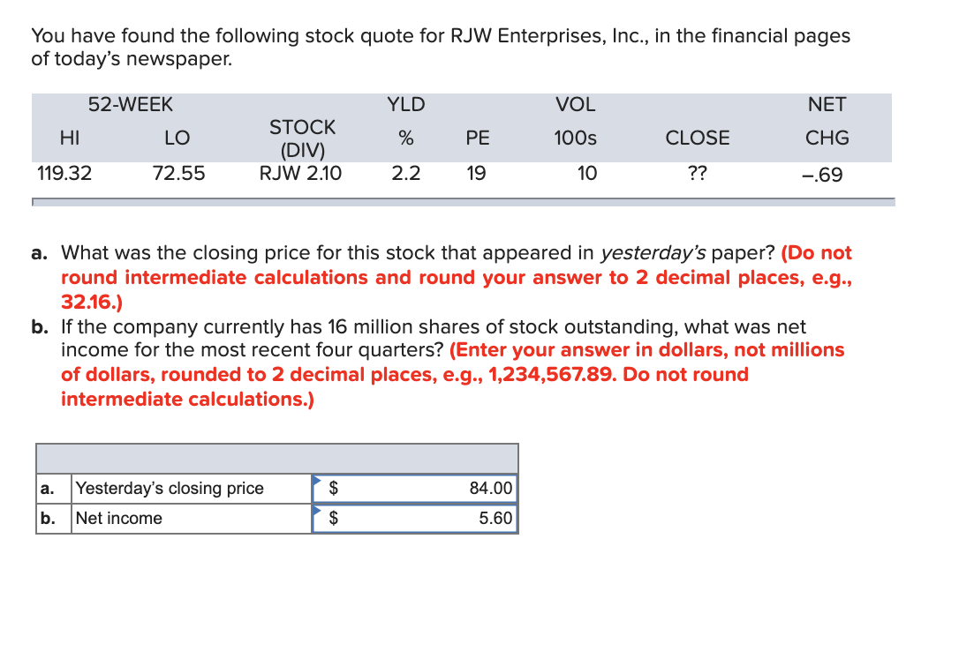
Task: Select the row label 'b.' in the answer table
Action: [47, 519]
